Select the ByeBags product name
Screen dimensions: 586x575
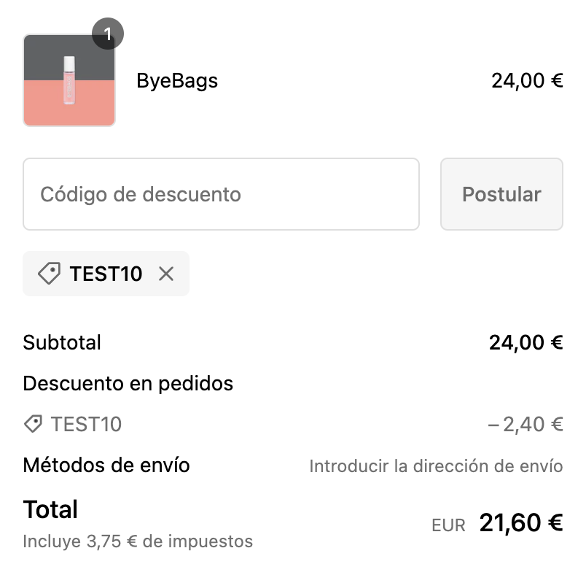click(177, 81)
